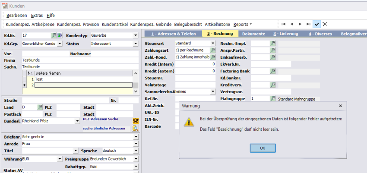
Task: Open lookup icon next to Kd.Nr. field
Action: 54,35
